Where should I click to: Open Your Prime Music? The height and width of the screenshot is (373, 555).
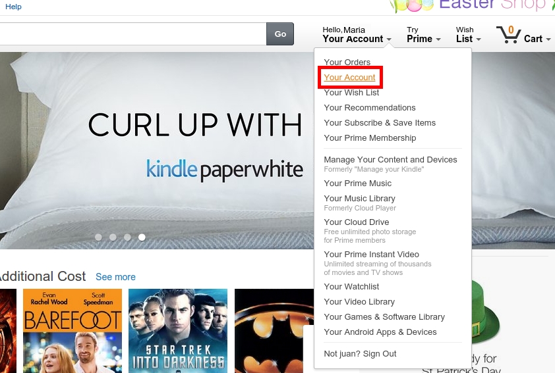[x=357, y=184]
